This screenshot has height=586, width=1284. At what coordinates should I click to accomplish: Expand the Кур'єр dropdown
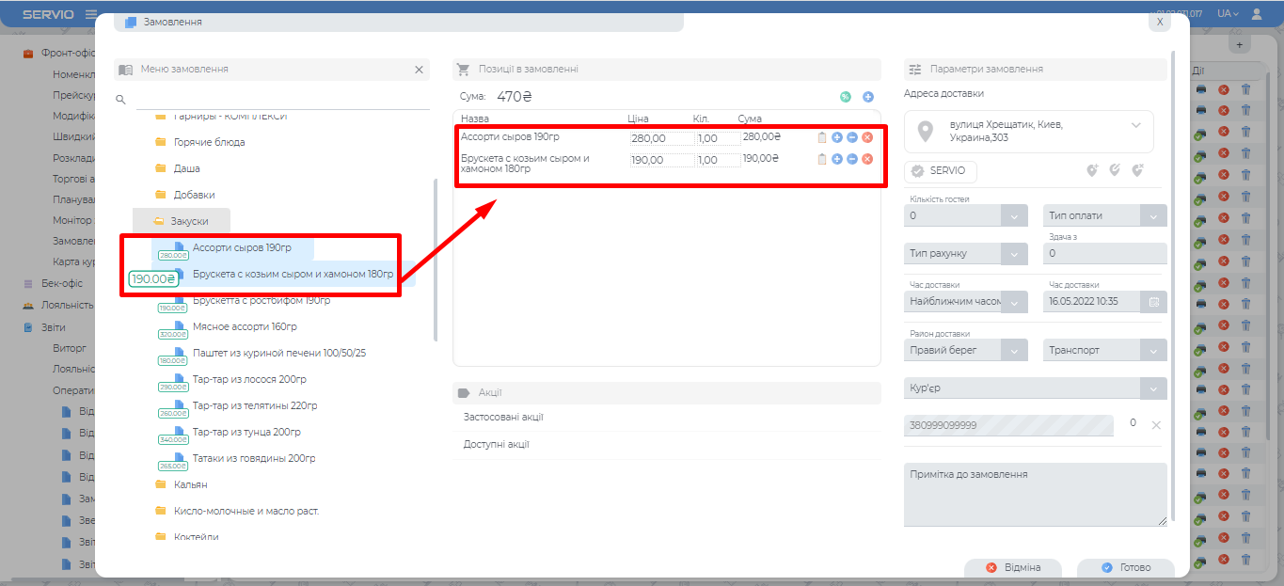click(1153, 388)
